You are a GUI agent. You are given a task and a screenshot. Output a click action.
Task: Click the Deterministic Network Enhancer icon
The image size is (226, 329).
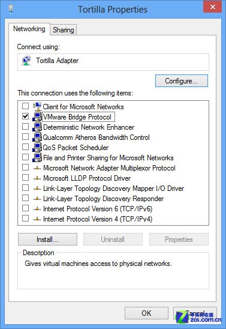point(37,127)
